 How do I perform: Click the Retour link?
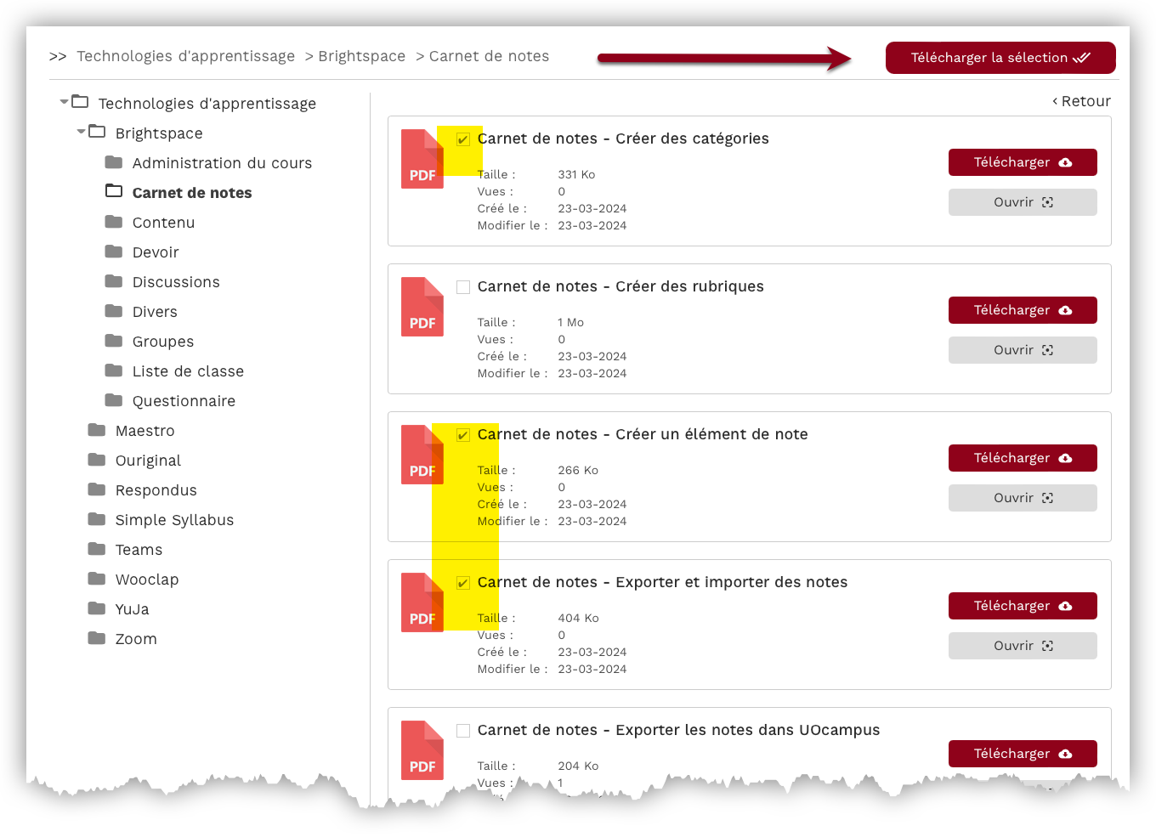click(x=1081, y=101)
